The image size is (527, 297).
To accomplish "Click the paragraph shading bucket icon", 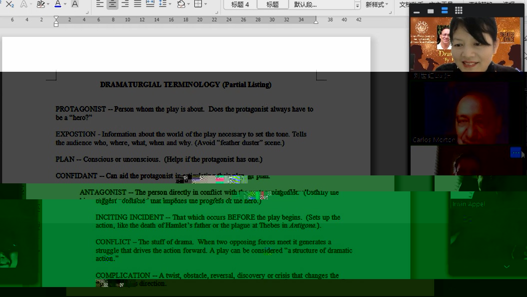I will coord(181,4).
